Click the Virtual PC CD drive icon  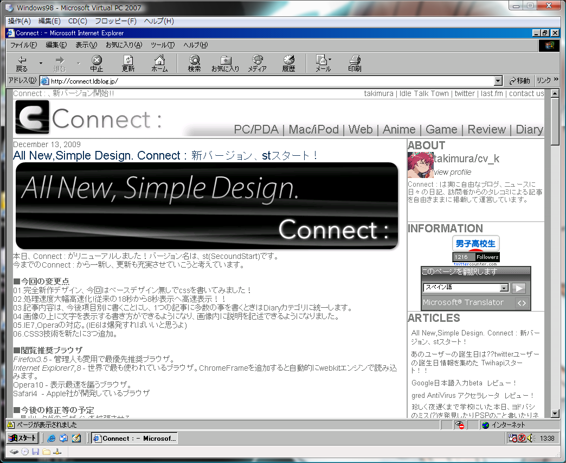(x=25, y=452)
